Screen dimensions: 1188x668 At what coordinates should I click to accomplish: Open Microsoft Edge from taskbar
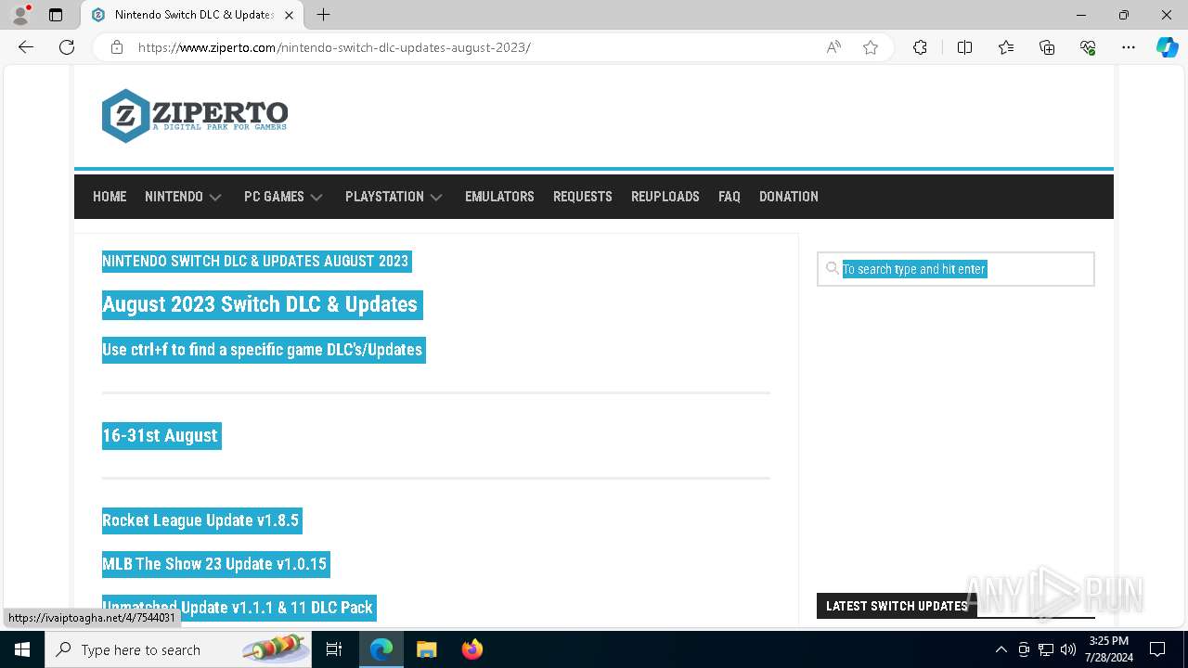[381, 649]
